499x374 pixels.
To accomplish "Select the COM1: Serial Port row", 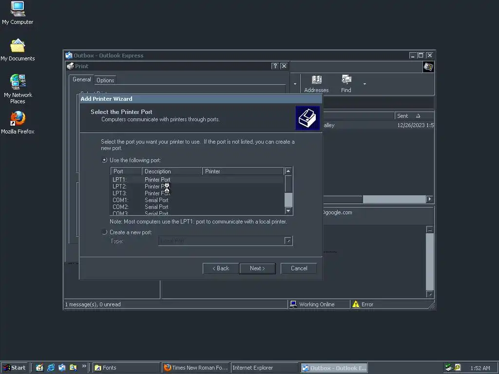I will click(197, 200).
